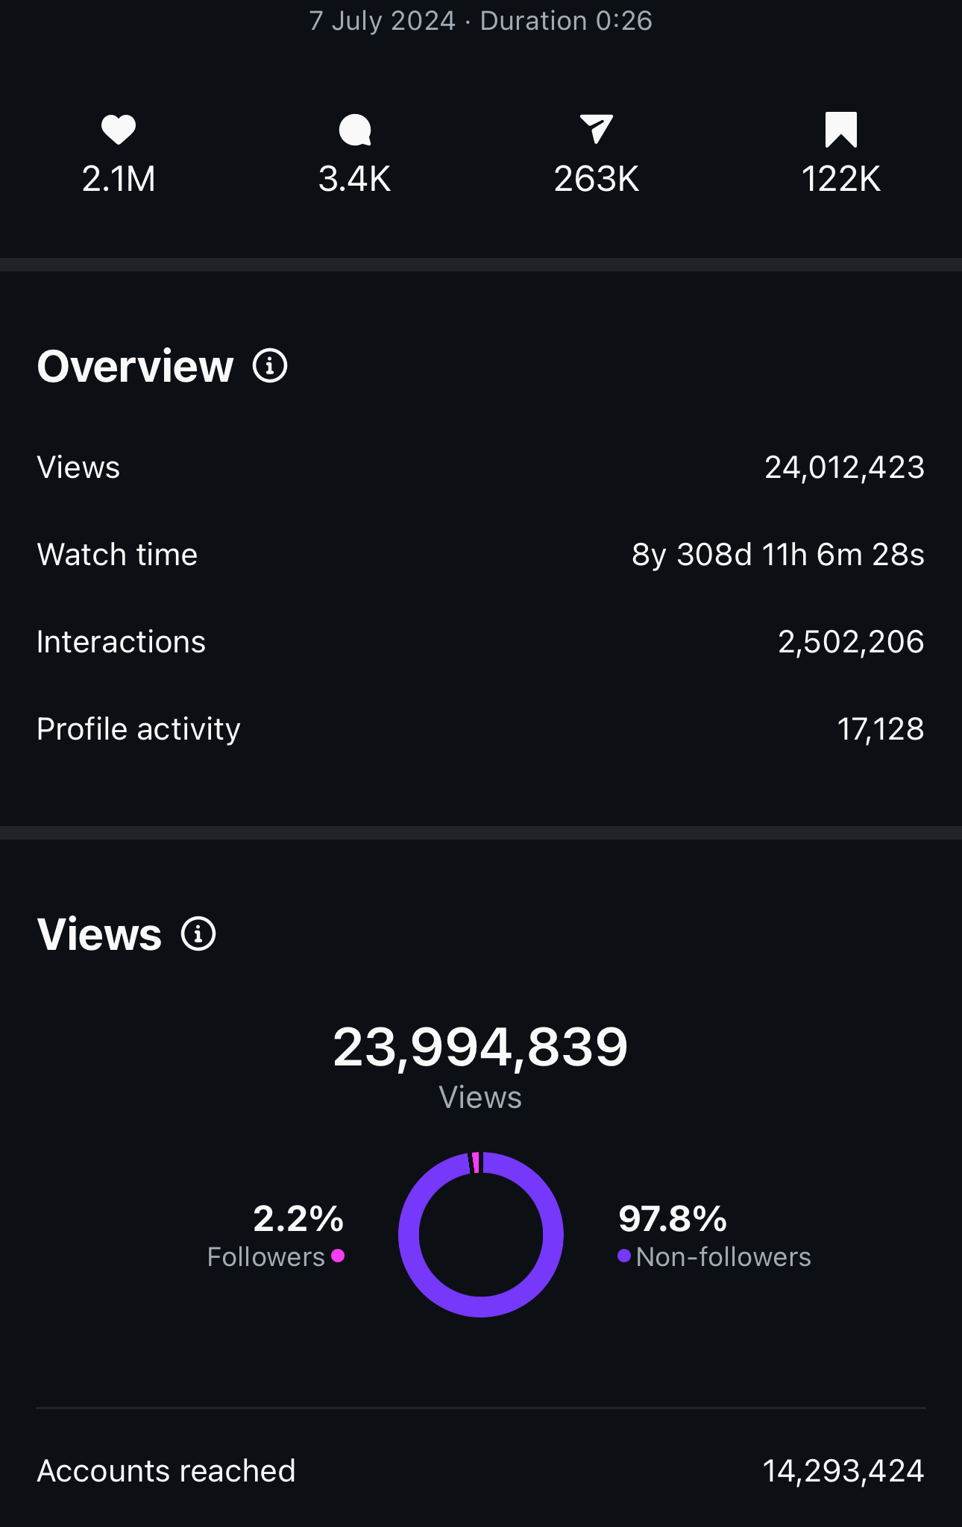Screen dimensions: 962x1527
Task: Click the 97.8% Non-followers percentage
Action: click(673, 1219)
